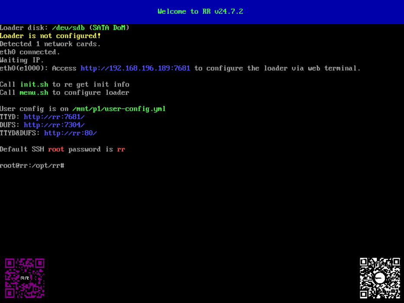This screenshot has width=404, height=303.
Task: Click the /dev/sdb loader disk path
Action: tap(68, 28)
